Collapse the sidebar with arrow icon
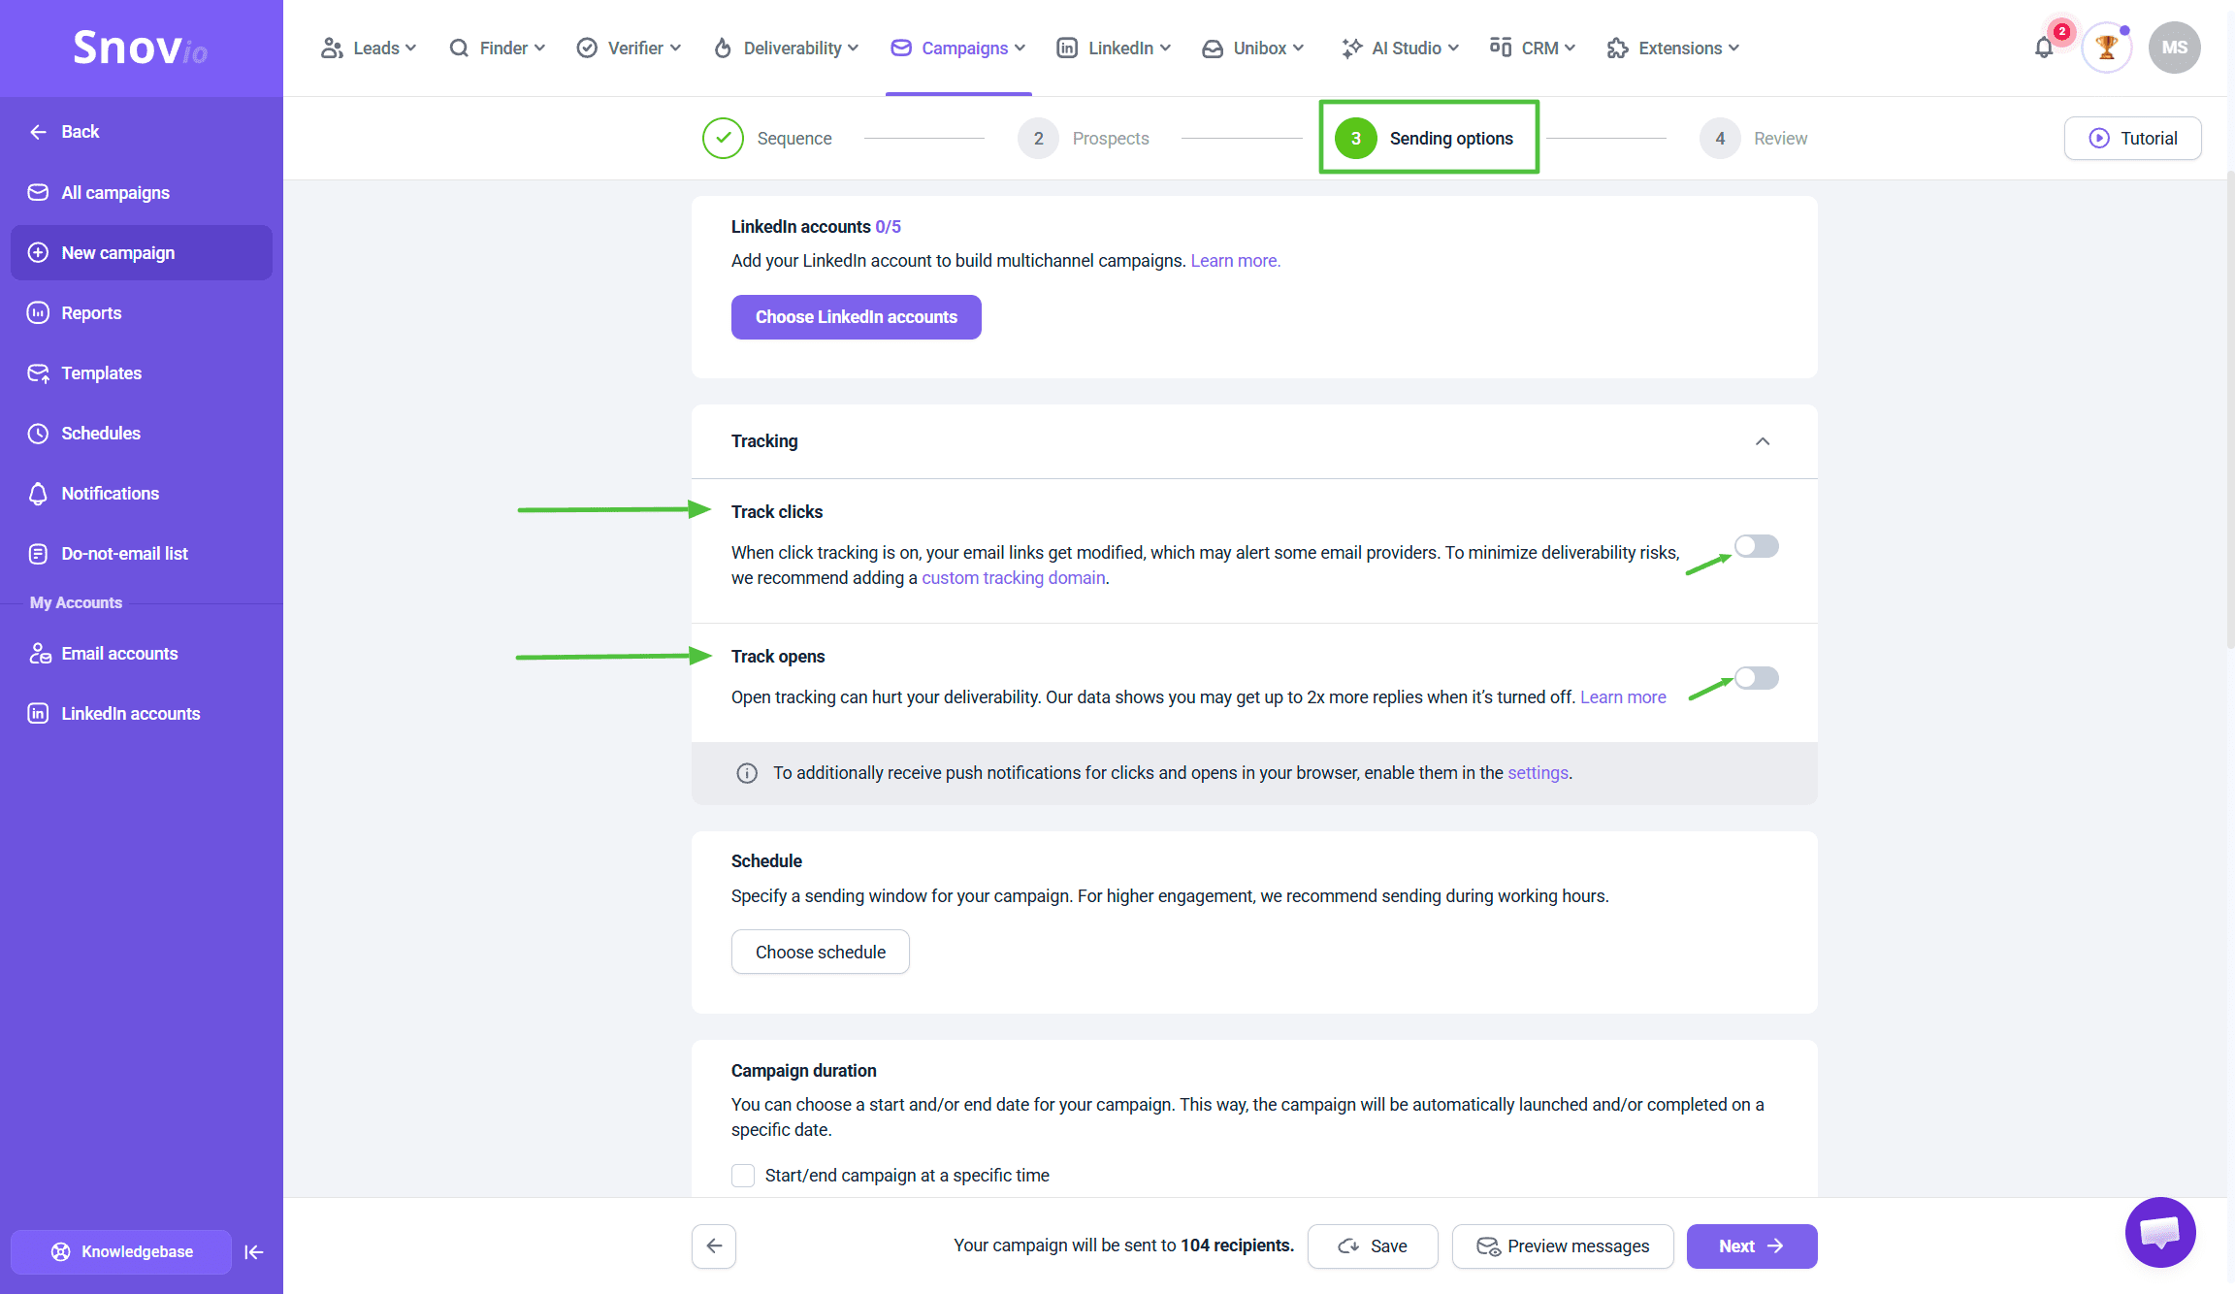Viewport: 2235px width, 1294px height. tap(254, 1252)
